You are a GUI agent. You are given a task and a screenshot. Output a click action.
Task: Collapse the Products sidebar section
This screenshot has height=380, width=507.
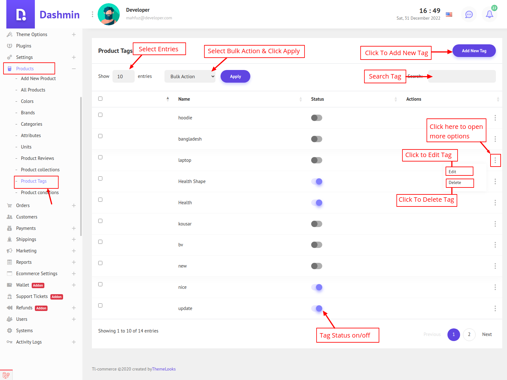tap(74, 69)
